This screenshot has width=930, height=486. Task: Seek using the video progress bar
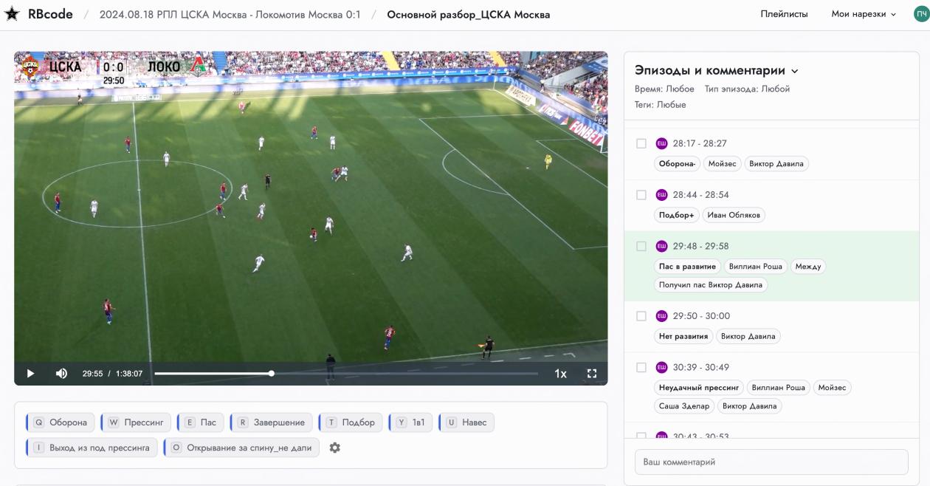(x=346, y=374)
